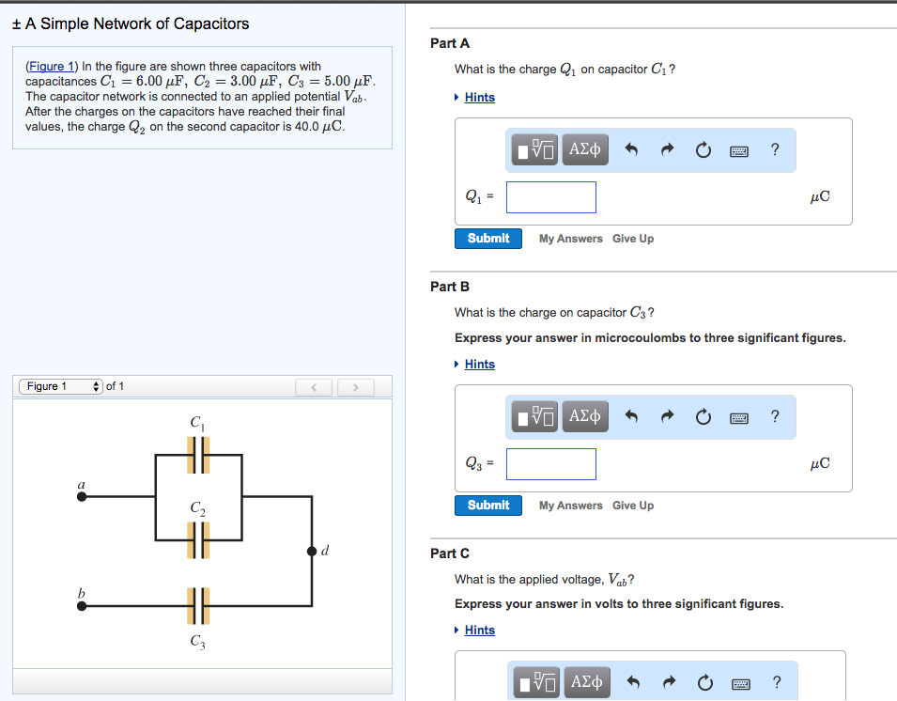The image size is (897, 701).
Task: Reset the Part C answer field
Action: tap(704, 683)
